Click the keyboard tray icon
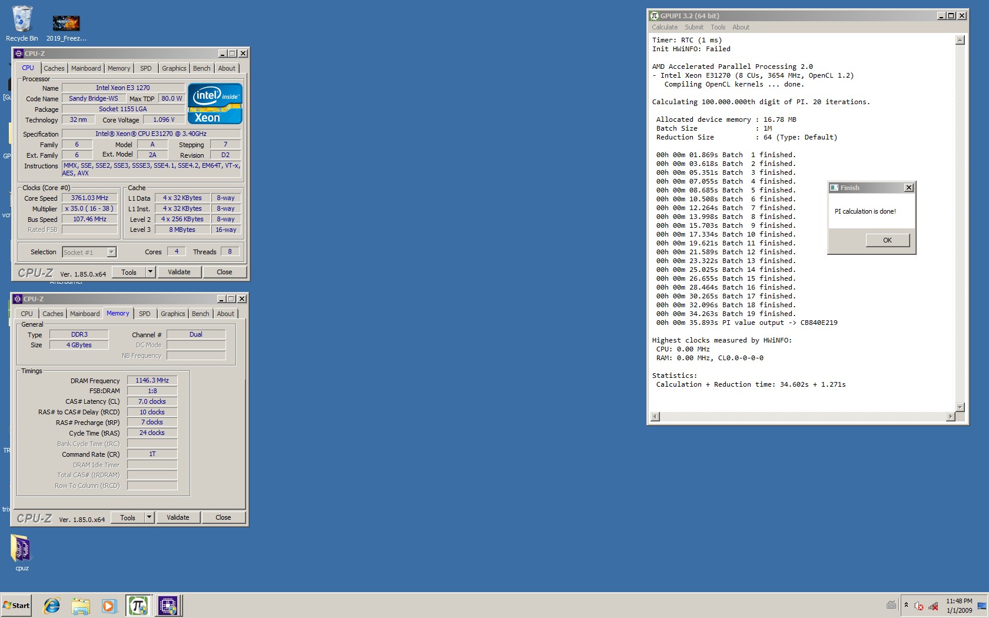This screenshot has width=989, height=618. (891, 605)
